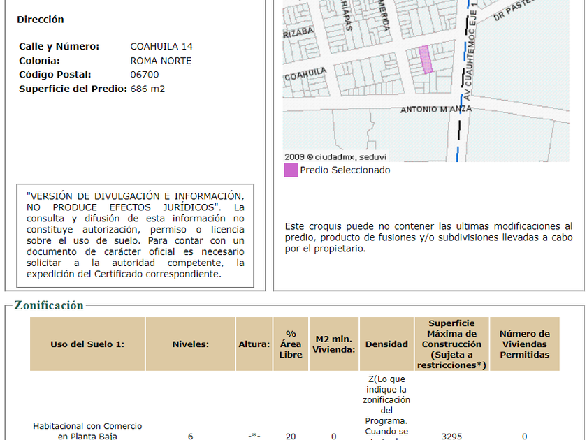
Task: Click the Uso del Suelo 1 column header
Action: [87, 344]
